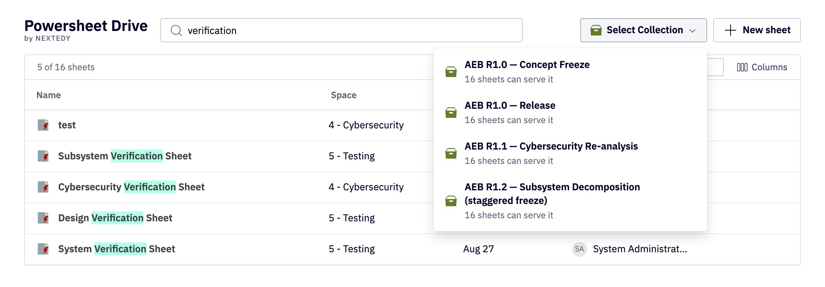
Task: Open the test sheet
Action: click(67, 125)
